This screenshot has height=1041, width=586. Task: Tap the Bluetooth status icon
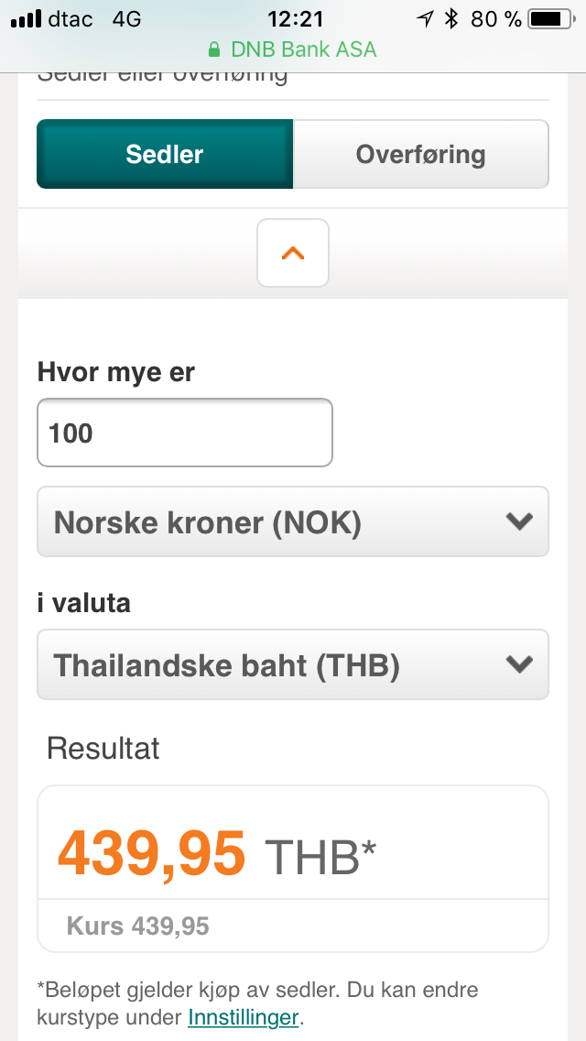point(450,19)
